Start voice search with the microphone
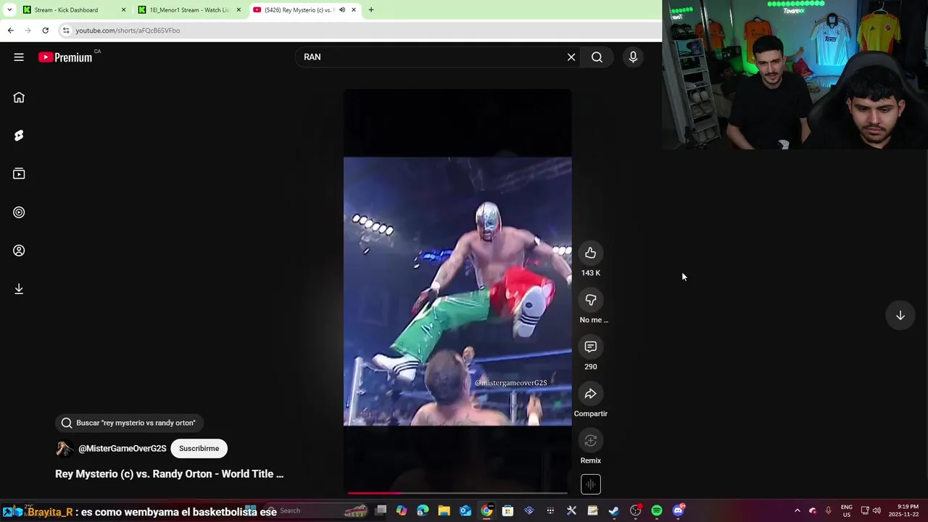The width and height of the screenshot is (928, 522). [633, 57]
